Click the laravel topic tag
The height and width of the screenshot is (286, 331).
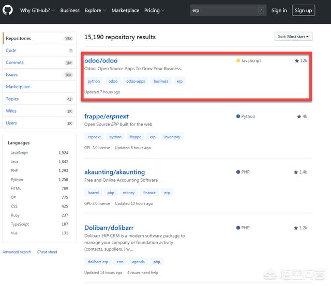tap(93, 193)
